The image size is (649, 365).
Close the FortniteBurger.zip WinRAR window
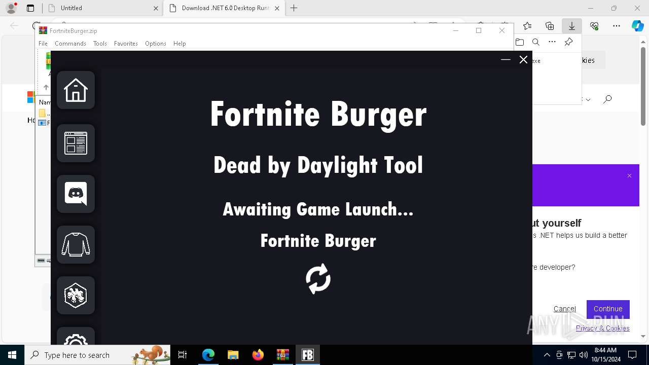pos(502,30)
